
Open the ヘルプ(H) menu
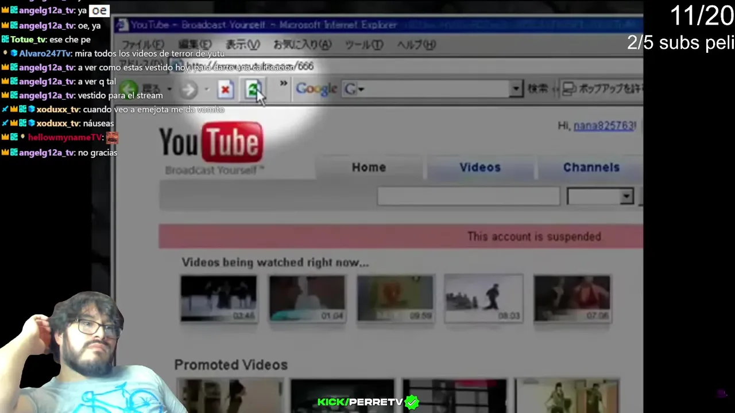pos(417,45)
